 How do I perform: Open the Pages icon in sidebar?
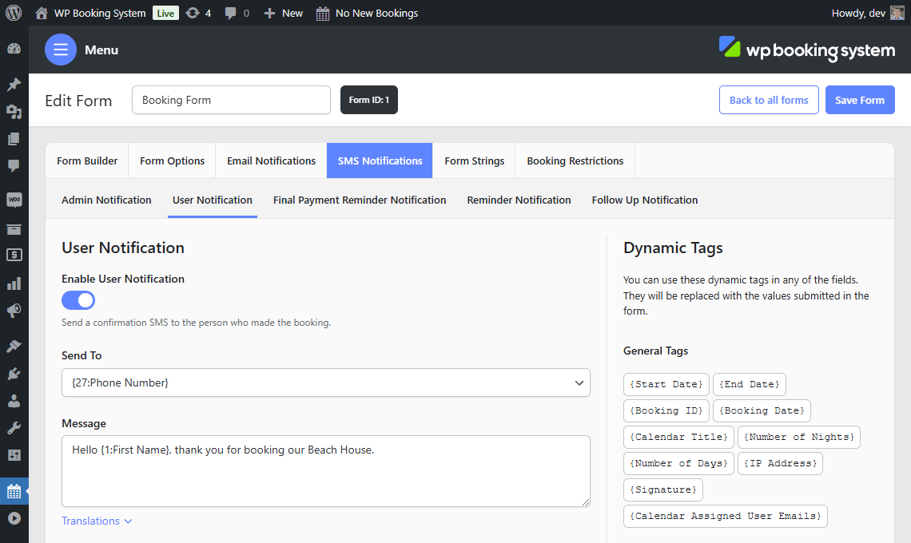[x=14, y=139]
